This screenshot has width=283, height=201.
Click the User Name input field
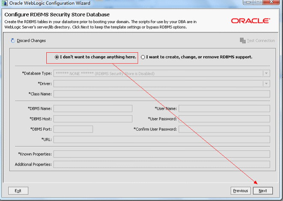tap(224, 108)
